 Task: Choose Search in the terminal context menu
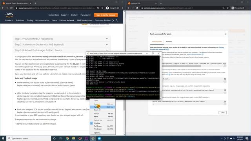(x=102, y=114)
